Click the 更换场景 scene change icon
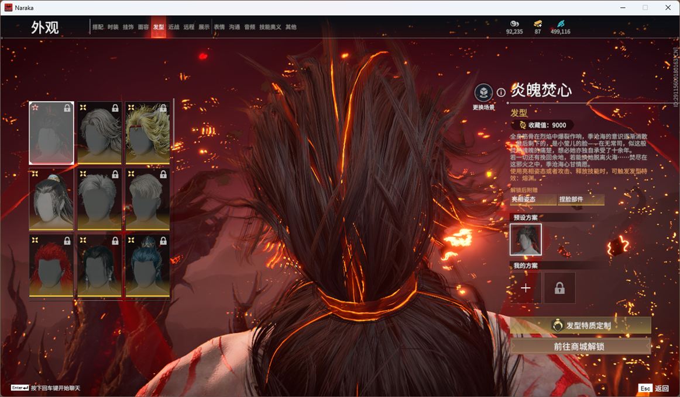Viewport: 680px width, 397px height. (x=483, y=92)
